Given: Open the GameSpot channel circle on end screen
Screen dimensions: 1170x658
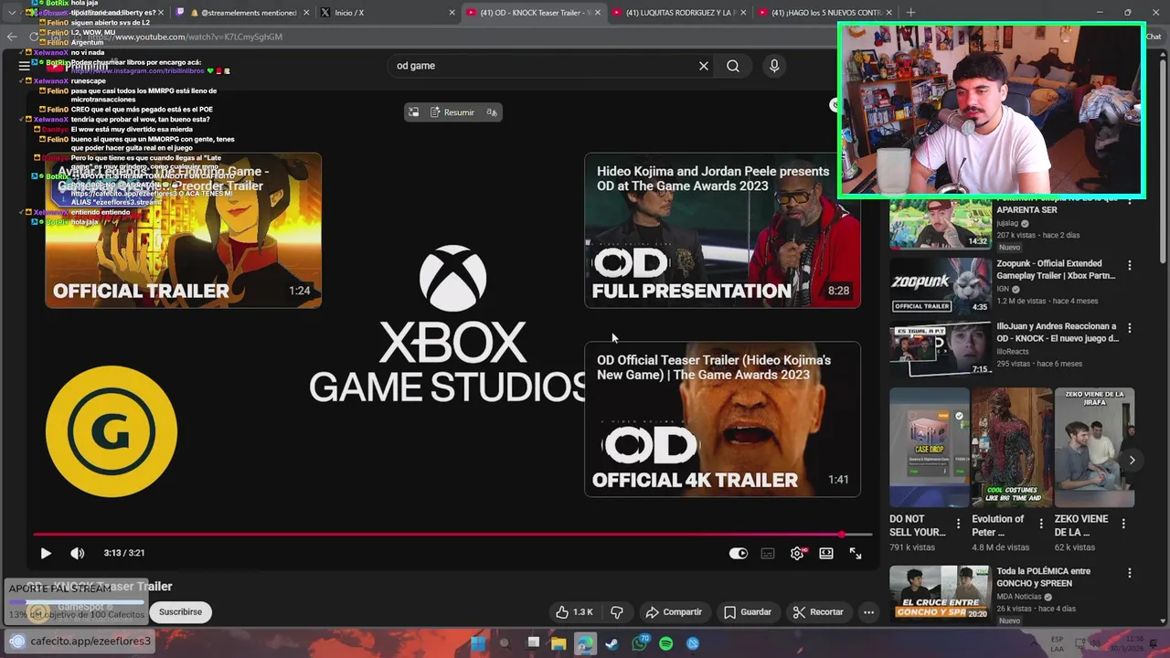Looking at the screenshot, I should 112,431.
